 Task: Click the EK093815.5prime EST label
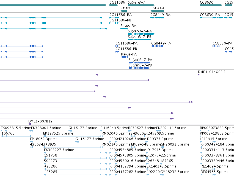click(x=16, y=128)
